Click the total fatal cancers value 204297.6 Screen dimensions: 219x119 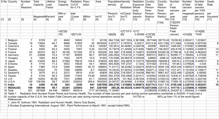pos(176,90)
